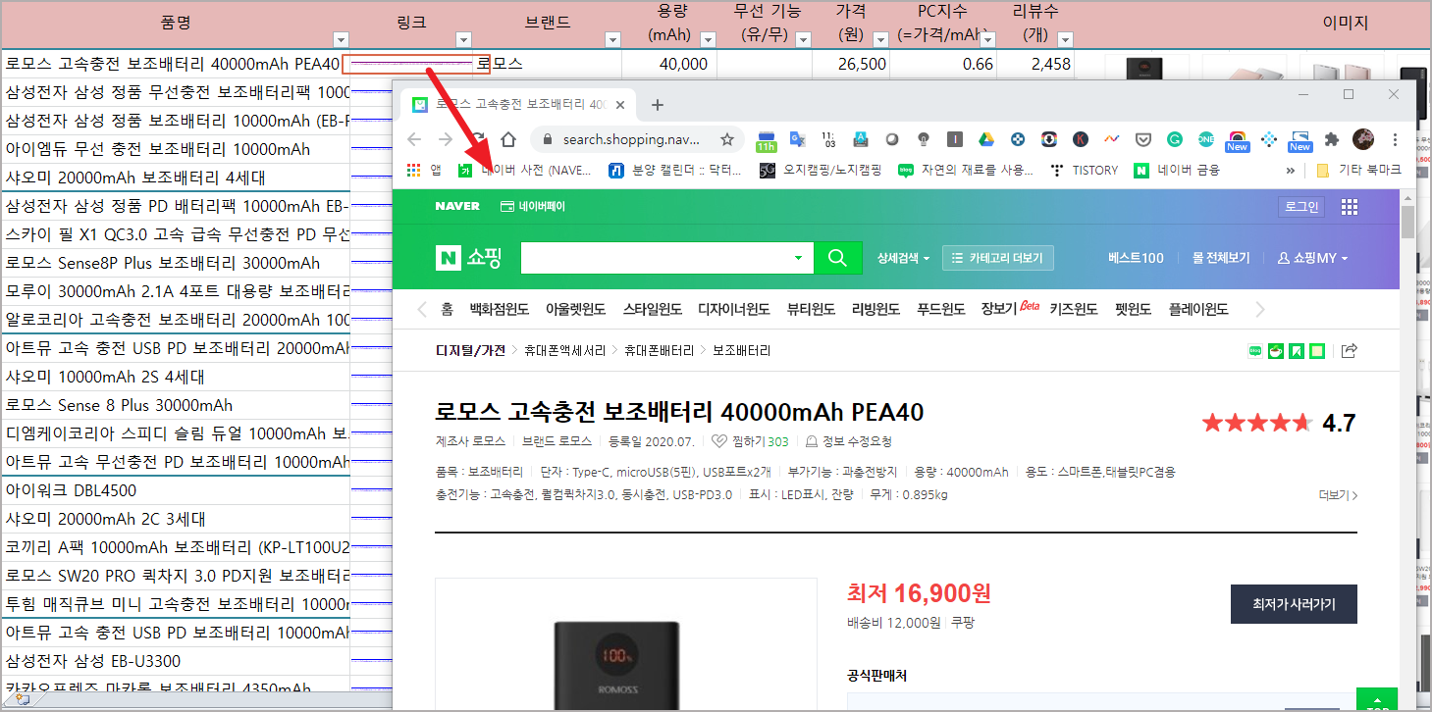1432x712 pixels.
Task: Open the Naver services grid icon
Action: click(1350, 207)
